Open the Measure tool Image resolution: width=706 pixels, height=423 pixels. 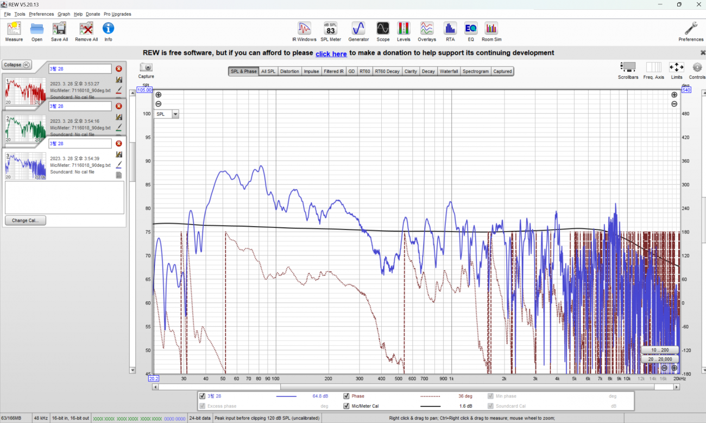(x=14, y=32)
